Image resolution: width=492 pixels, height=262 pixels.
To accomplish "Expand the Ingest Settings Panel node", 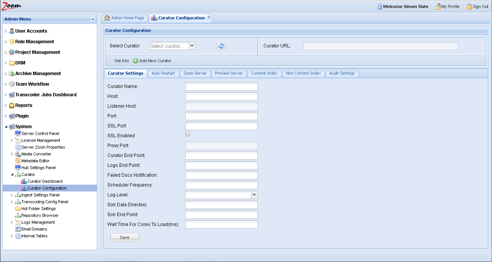I will click(x=12, y=195).
